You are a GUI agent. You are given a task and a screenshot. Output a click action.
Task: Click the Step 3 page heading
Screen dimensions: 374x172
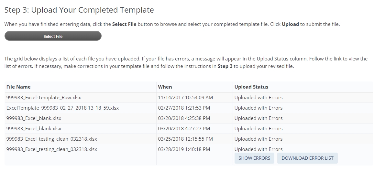tap(79, 10)
